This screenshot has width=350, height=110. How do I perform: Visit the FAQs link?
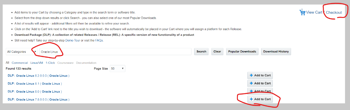click(99, 41)
